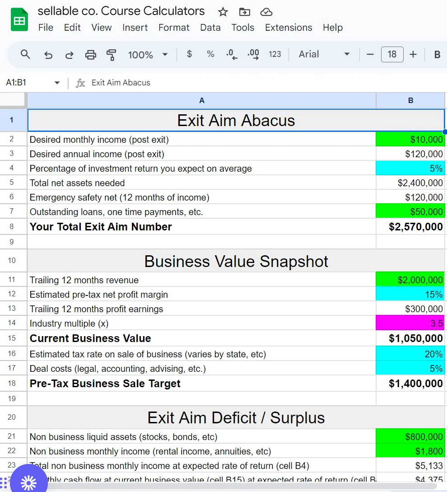Select green cell showing $10,000

tap(410, 139)
